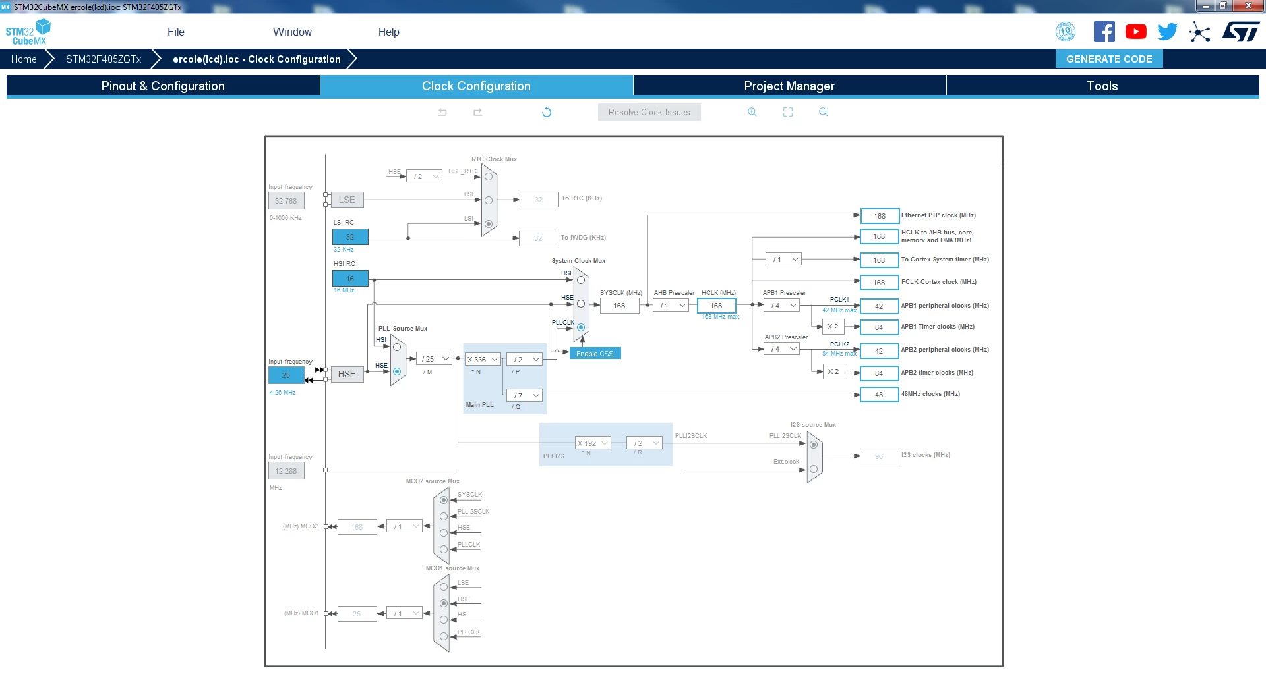The width and height of the screenshot is (1266, 685).
Task: Open the MCO2 /1 divider dropdown
Action: point(404,526)
